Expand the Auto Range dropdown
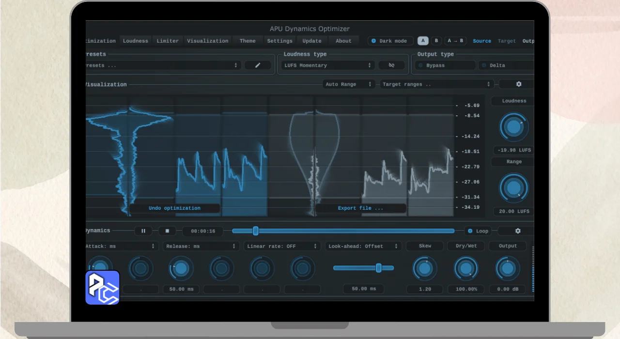 click(349, 84)
